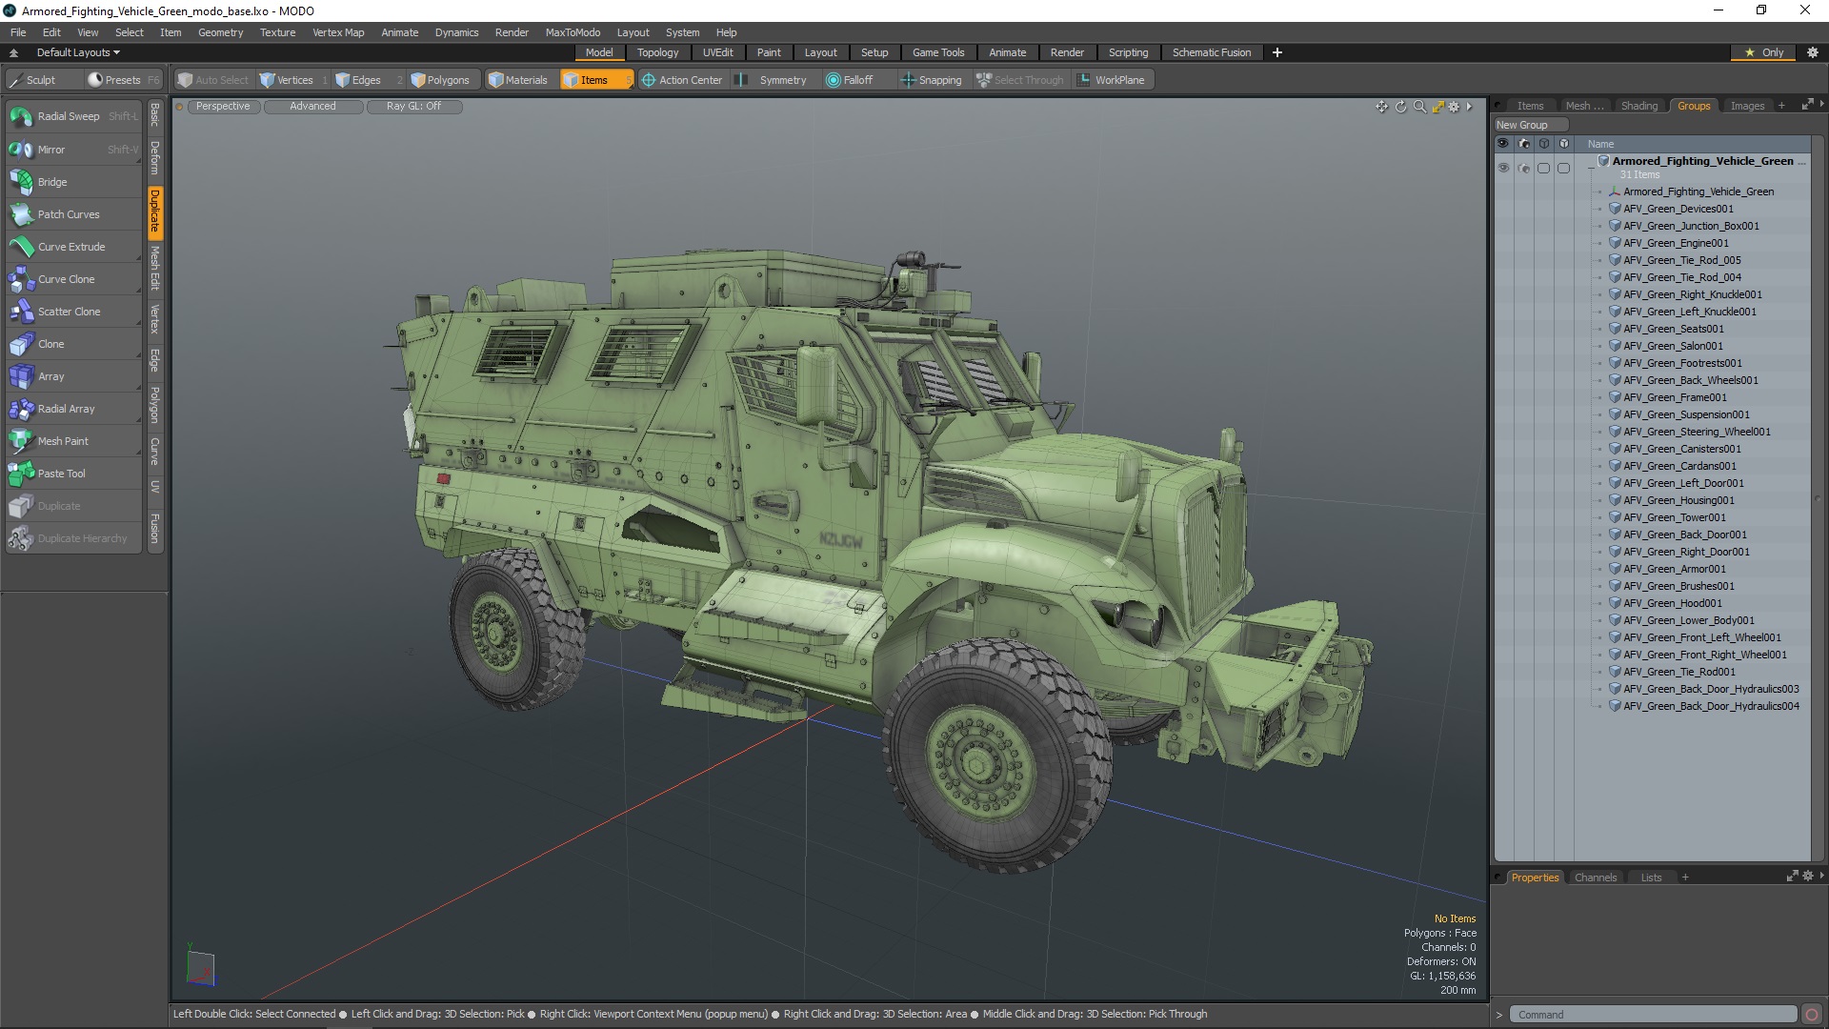Choose the Scatter Clone tool
The image size is (1829, 1029).
(68, 312)
